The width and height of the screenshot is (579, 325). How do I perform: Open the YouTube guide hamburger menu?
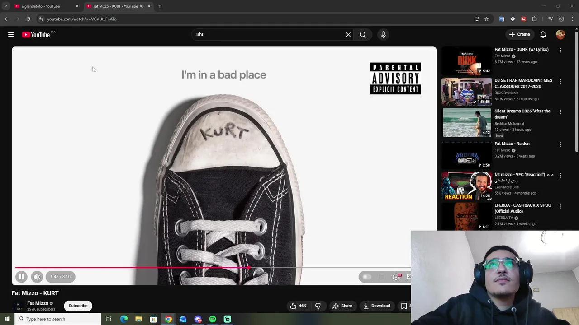(x=11, y=35)
